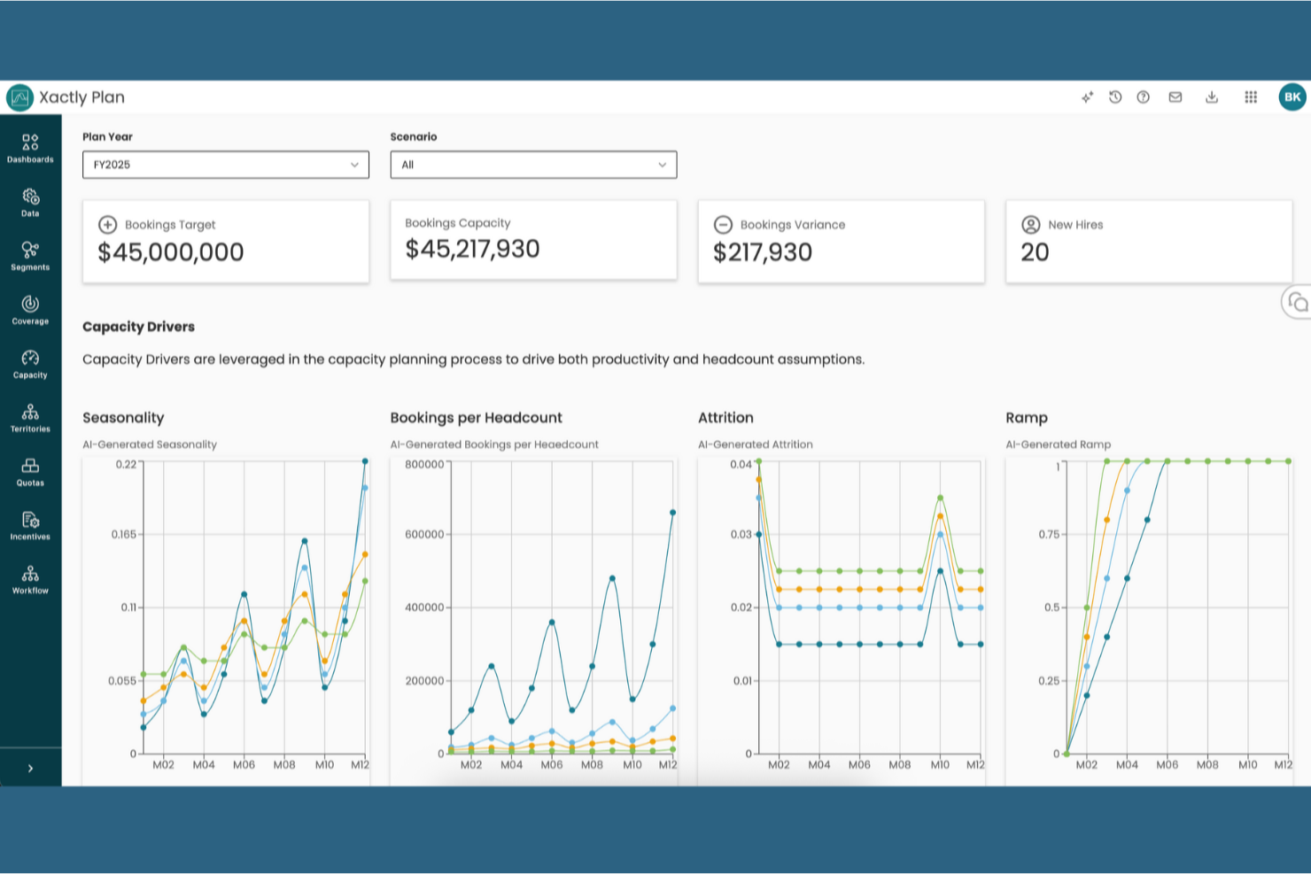Click the green M10 peak point in Attrition chart
Image resolution: width=1311 pixels, height=874 pixels.
(x=941, y=498)
